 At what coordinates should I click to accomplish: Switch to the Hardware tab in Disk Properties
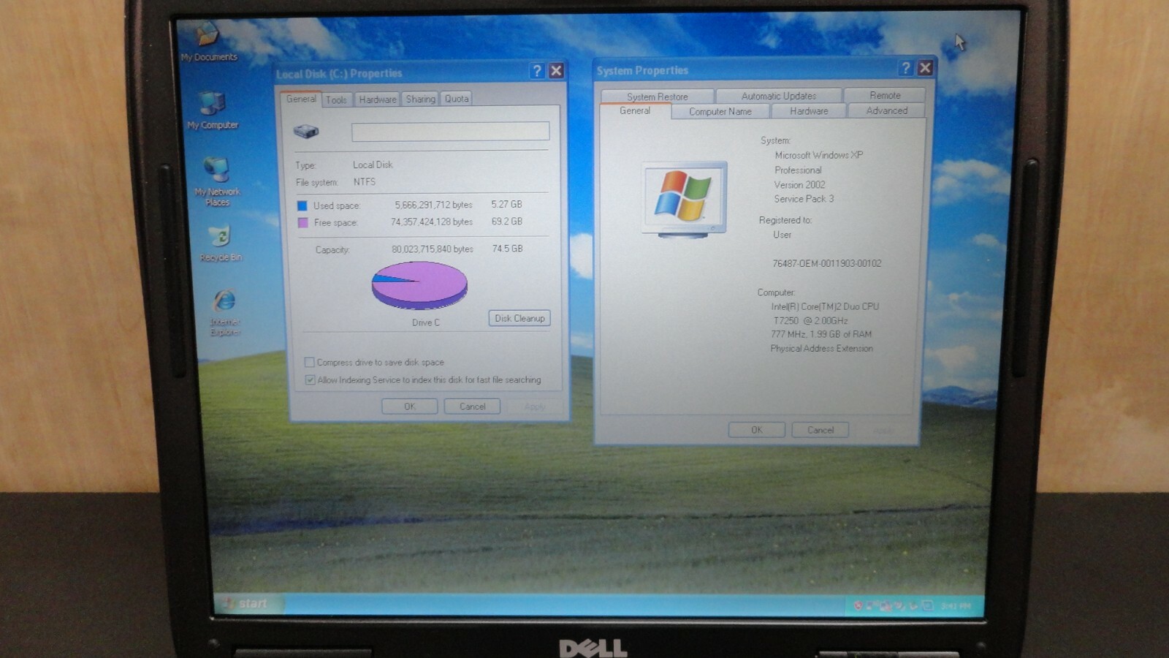378,99
